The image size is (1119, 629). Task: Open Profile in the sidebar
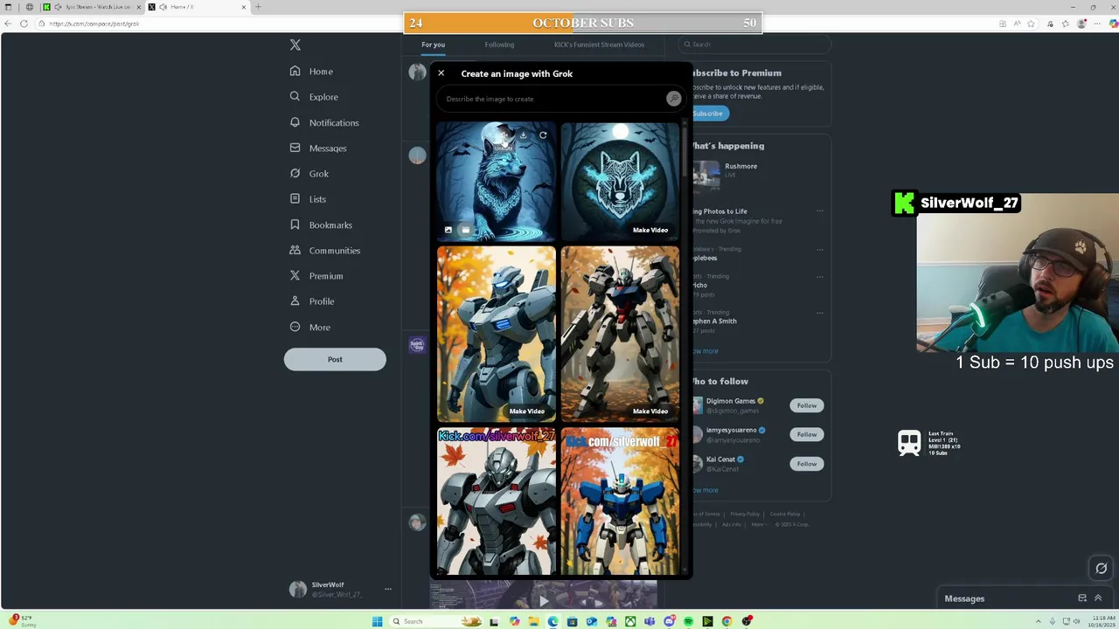click(311, 301)
